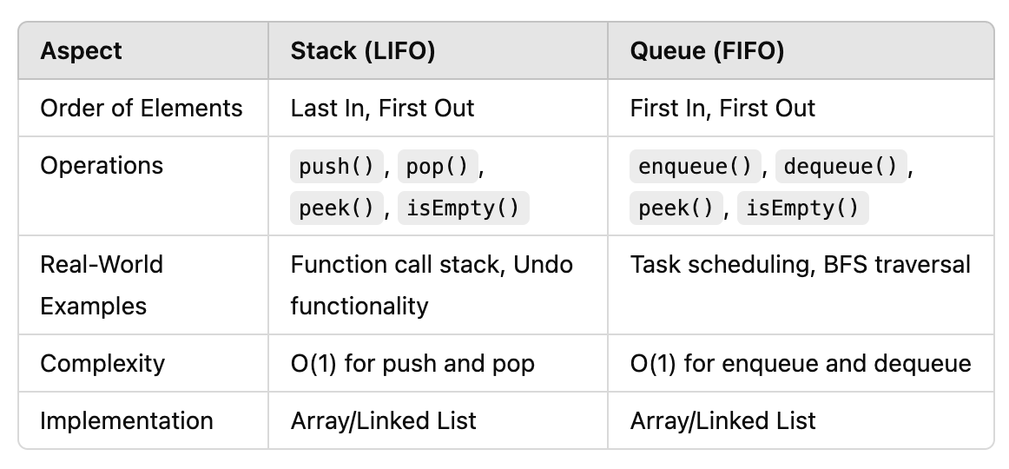The width and height of the screenshot is (1009, 469).
Task: Click peek() in the Stack column
Action: (336, 208)
